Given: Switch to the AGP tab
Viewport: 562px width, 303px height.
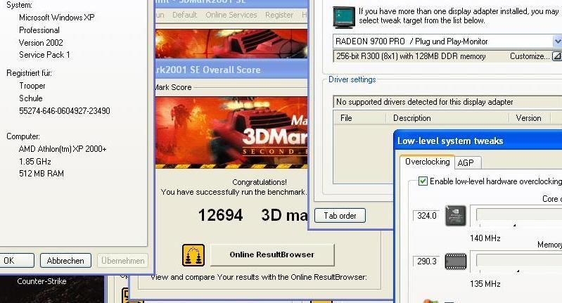Looking at the screenshot, I should [466, 163].
